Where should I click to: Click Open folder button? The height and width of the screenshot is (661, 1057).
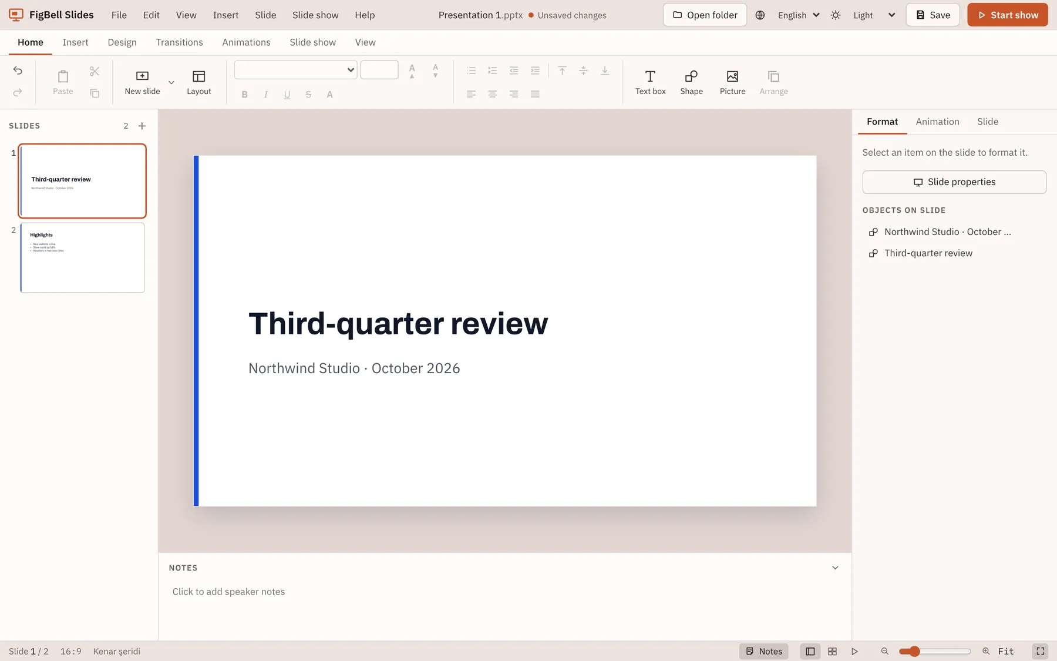[x=705, y=15]
